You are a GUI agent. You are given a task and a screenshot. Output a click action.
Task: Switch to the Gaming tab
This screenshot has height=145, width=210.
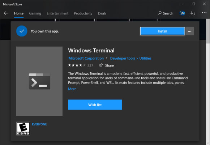(x=35, y=13)
